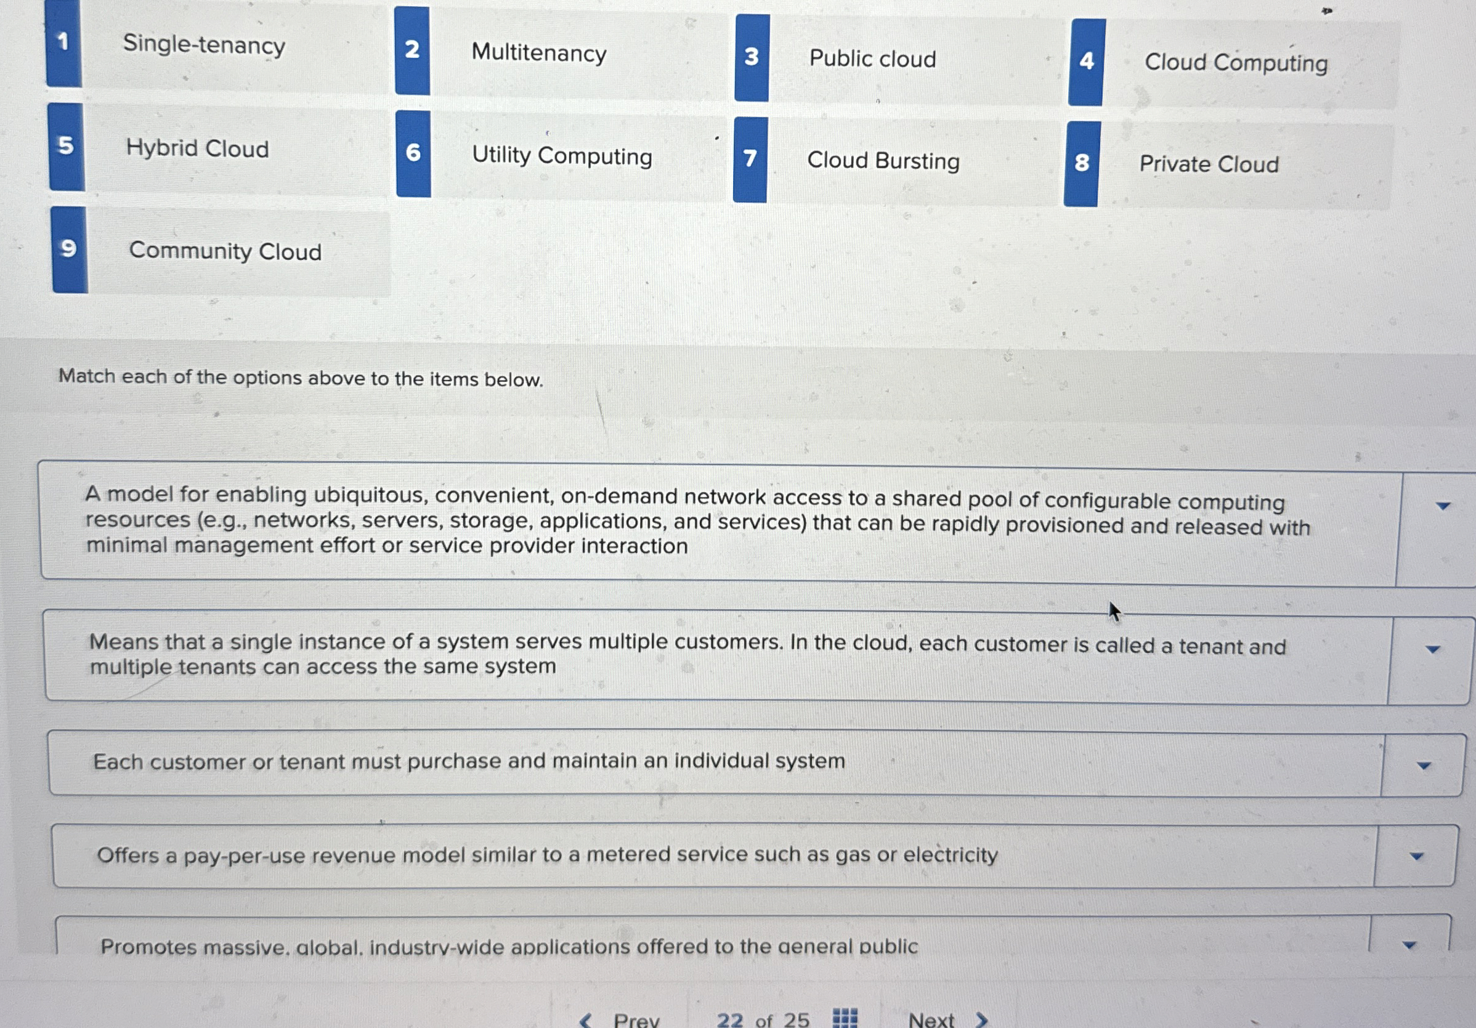Click the Community Cloud option tile

pyautogui.click(x=225, y=251)
